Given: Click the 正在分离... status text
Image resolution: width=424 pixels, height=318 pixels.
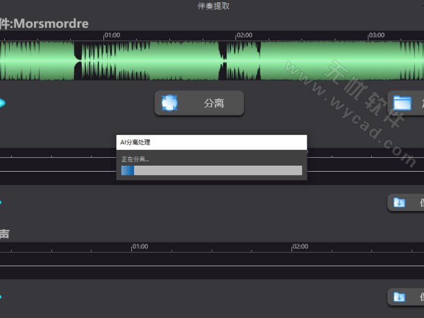Looking at the screenshot, I should coord(135,159).
